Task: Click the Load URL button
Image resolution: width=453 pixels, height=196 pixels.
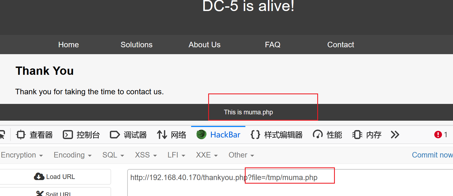Action: point(55,177)
